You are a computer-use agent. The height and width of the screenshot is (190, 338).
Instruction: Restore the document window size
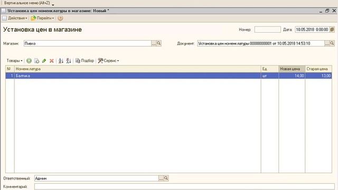pos(327,11)
